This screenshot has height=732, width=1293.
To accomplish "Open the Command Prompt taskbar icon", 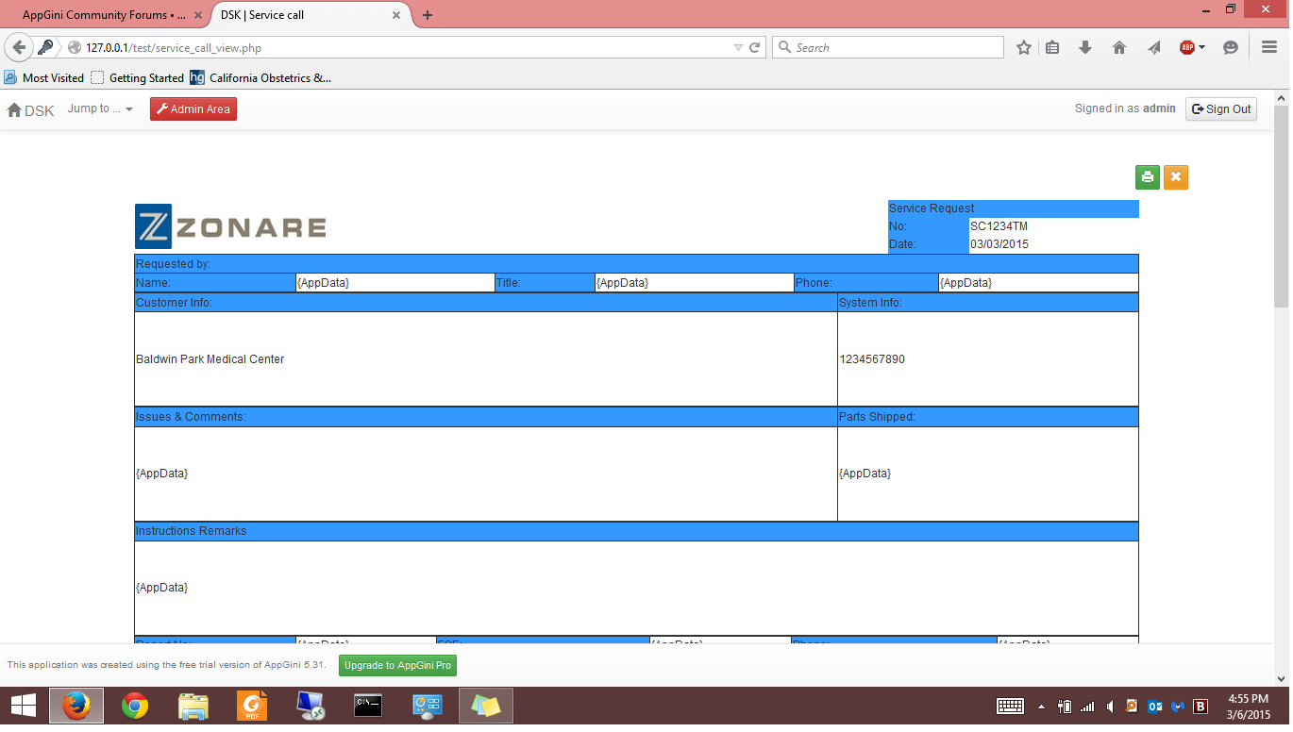I will [x=369, y=706].
